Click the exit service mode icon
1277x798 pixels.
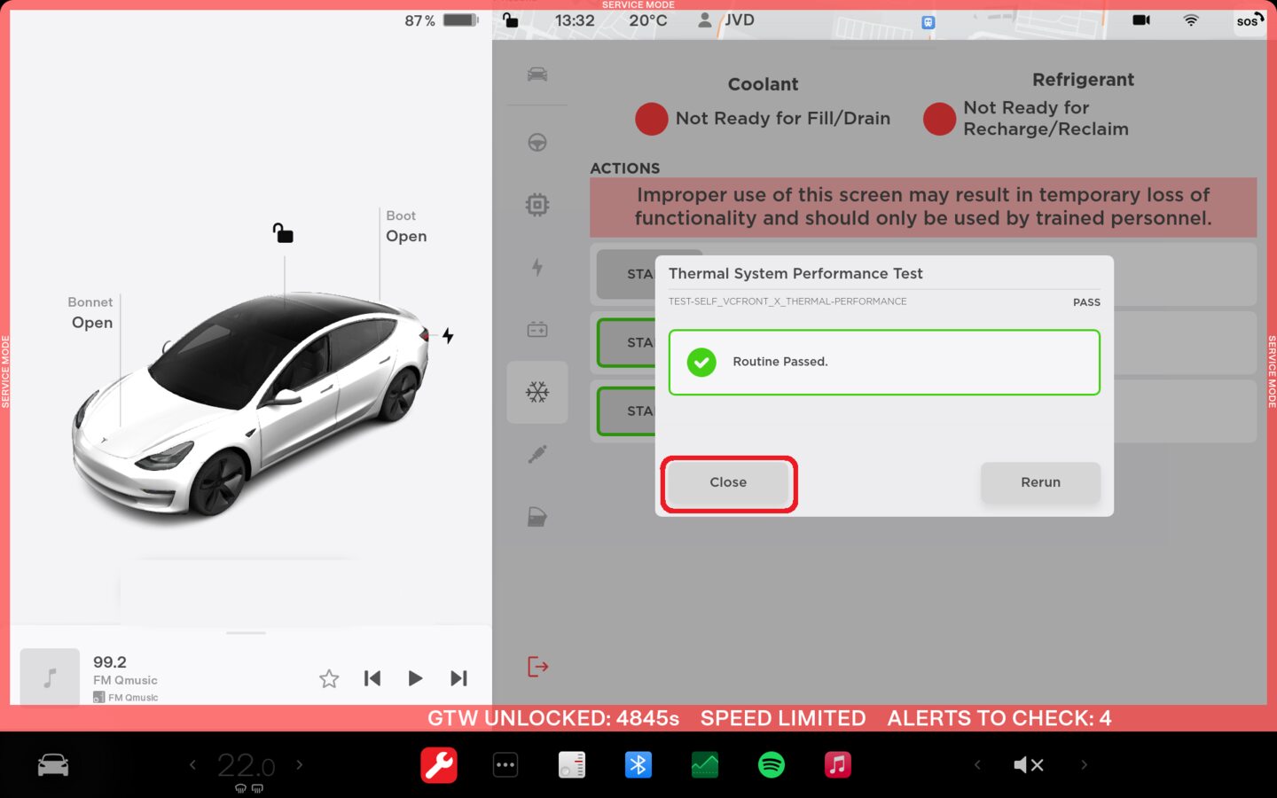click(x=537, y=666)
